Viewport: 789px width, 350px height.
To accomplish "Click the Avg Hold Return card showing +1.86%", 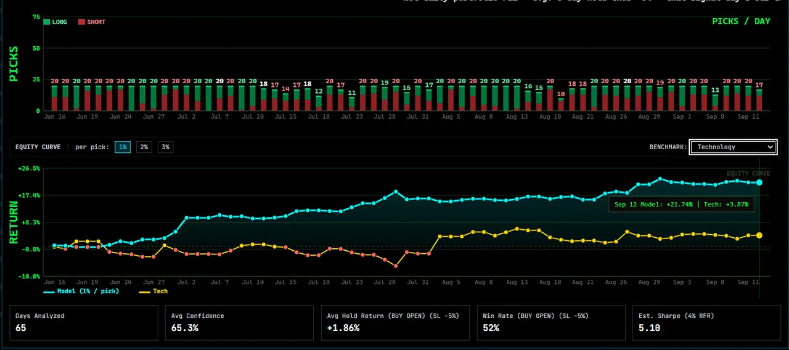I will click(396, 323).
